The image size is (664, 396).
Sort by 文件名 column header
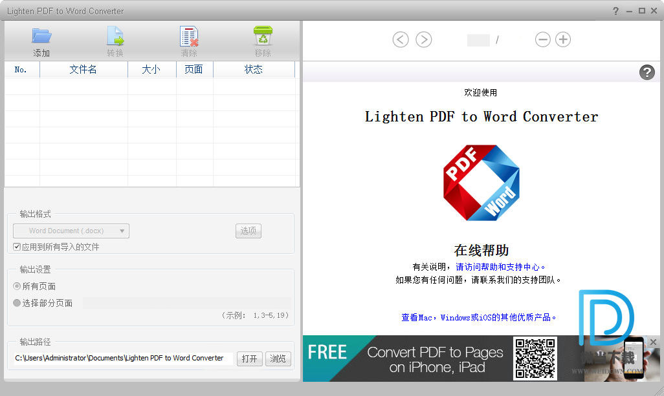83,70
